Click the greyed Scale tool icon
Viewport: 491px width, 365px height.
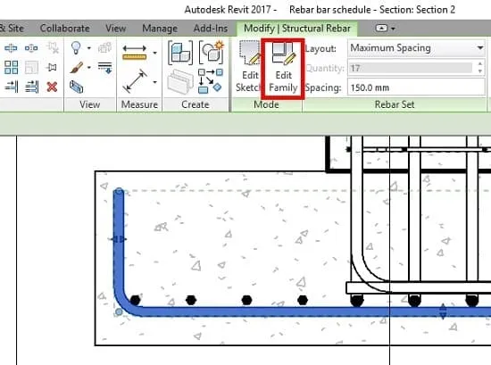[x=31, y=67]
